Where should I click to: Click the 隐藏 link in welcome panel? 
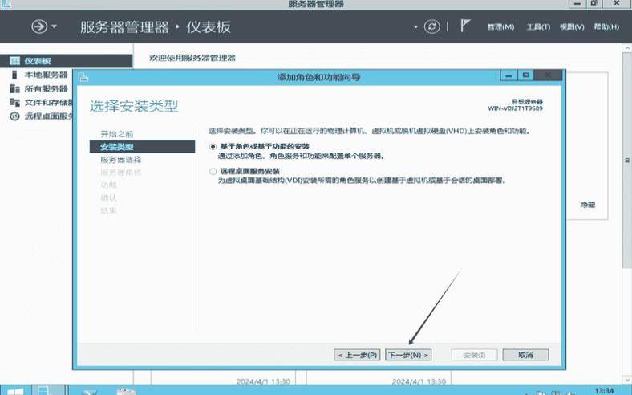[x=587, y=205]
